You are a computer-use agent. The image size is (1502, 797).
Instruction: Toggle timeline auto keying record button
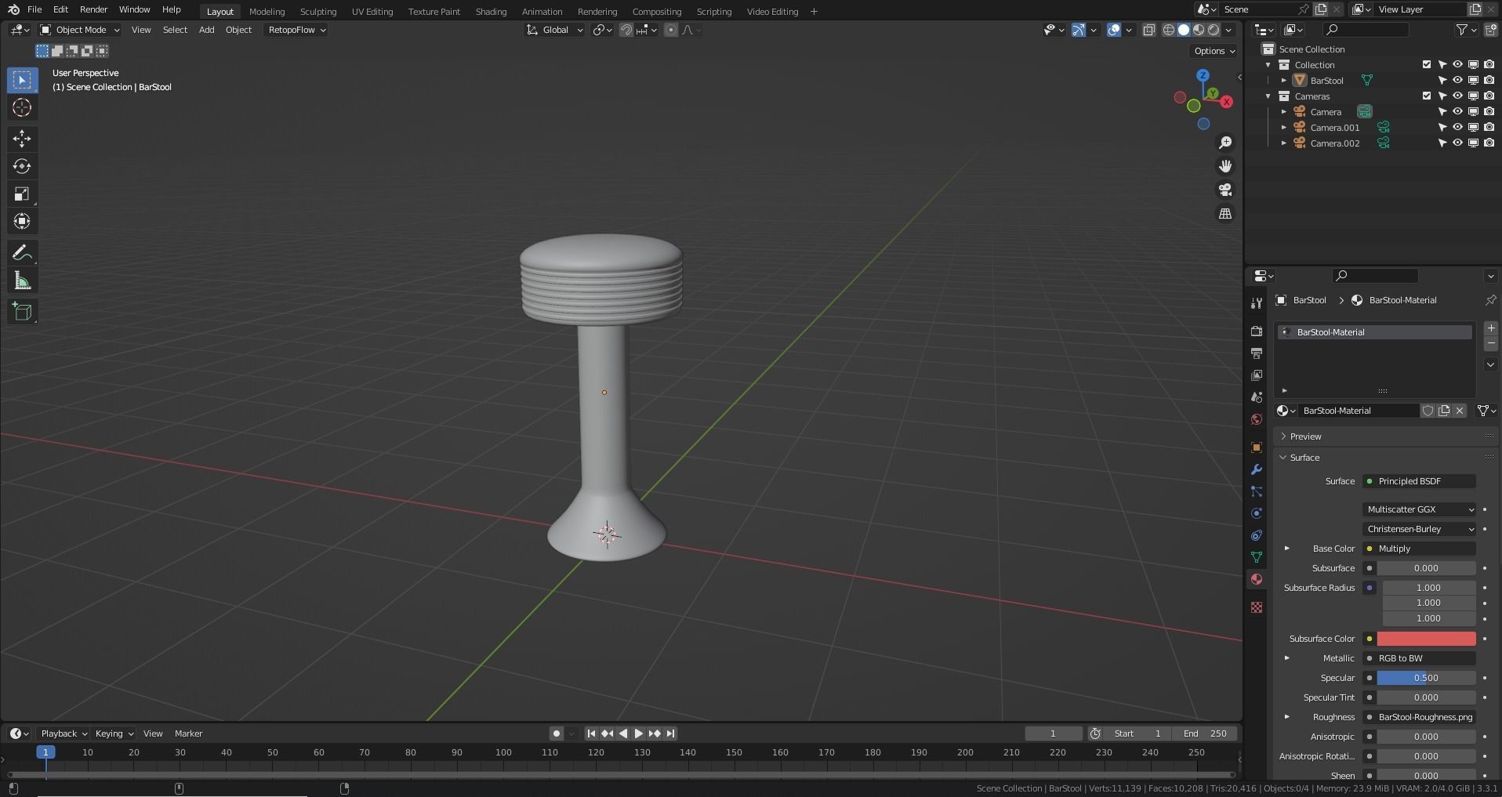tap(556, 734)
